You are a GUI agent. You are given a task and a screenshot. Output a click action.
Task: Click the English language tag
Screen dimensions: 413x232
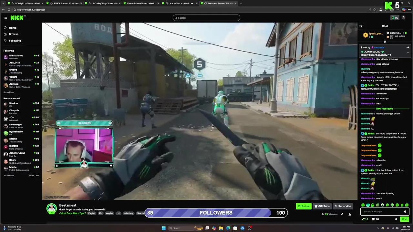[92, 213]
